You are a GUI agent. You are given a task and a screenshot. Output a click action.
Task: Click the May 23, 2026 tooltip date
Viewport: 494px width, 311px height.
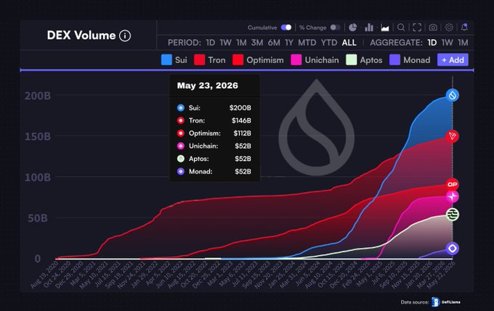(207, 86)
